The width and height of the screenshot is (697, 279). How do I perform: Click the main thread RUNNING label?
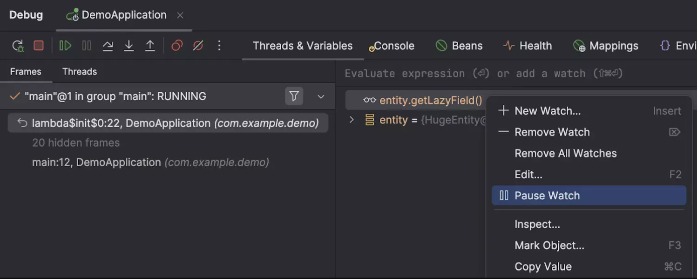click(115, 96)
